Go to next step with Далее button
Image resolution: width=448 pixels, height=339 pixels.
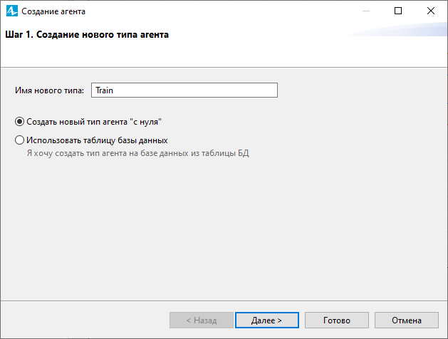pos(267,320)
